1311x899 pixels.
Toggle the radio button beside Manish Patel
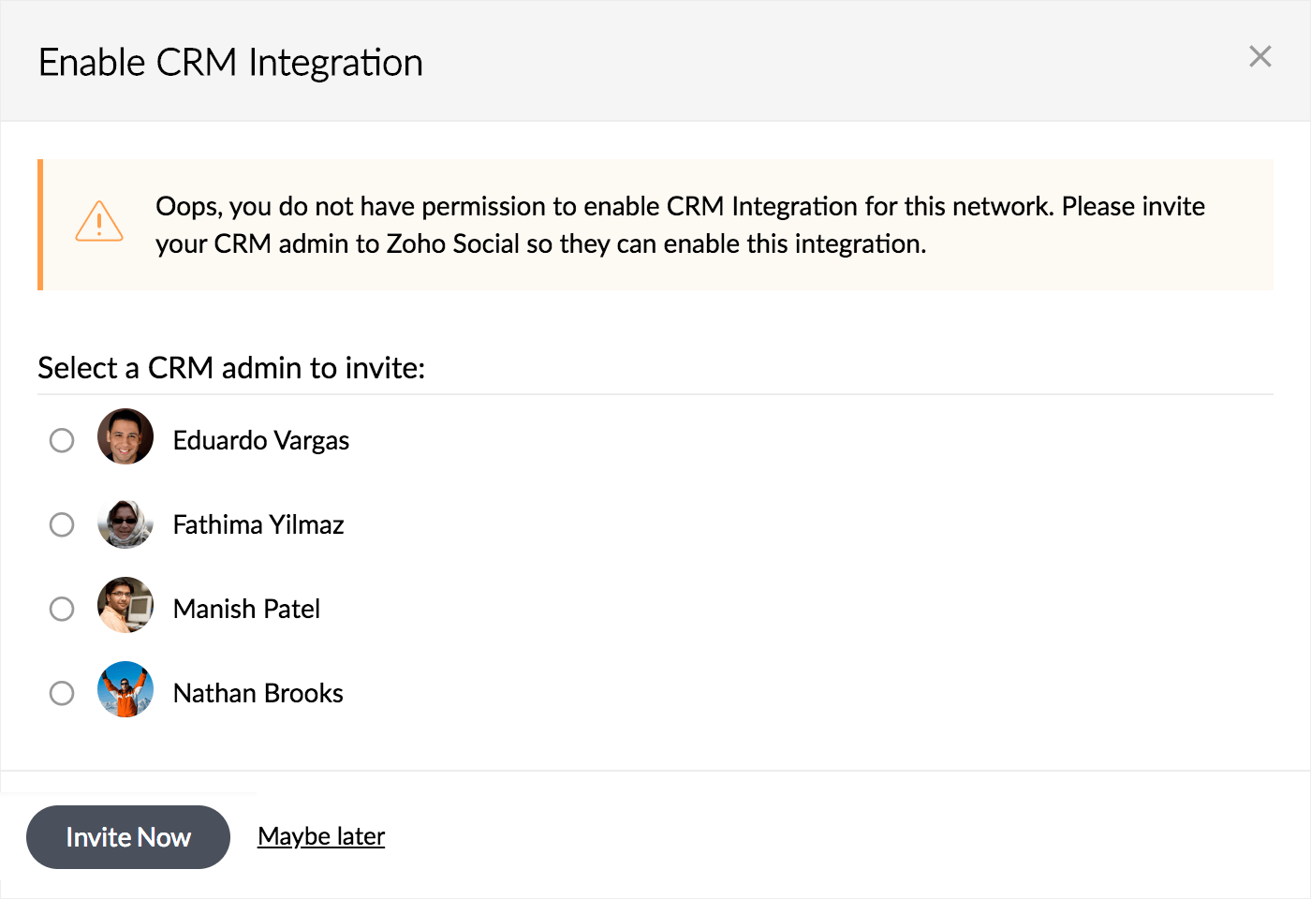pos(62,609)
